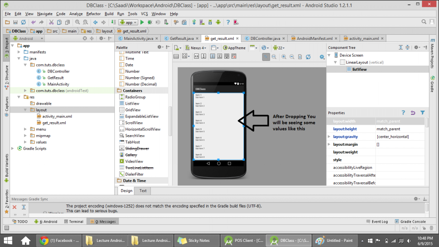Image resolution: width=439 pixels, height=247 pixels.
Task: Expand Gradle Scripts node
Action: 12,149
